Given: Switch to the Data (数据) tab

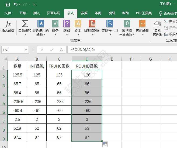Looking at the screenshot, I should [x=84, y=13].
